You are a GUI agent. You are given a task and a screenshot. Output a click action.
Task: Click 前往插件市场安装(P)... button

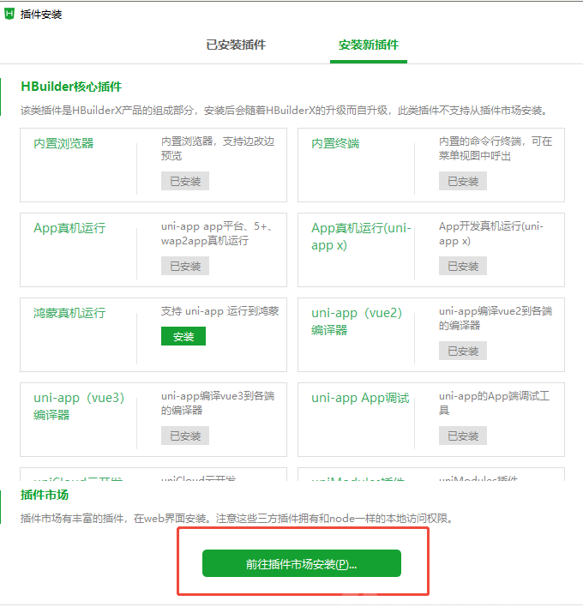(302, 563)
